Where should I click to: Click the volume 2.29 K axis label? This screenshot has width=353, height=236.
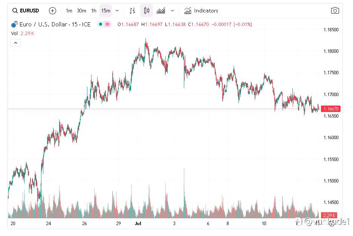[x=329, y=215]
